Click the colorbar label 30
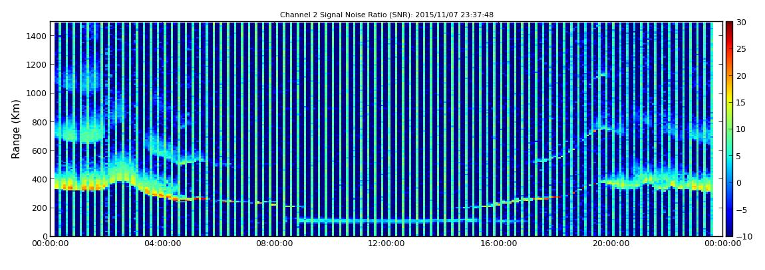This screenshot has height=270, width=765. tap(742, 23)
